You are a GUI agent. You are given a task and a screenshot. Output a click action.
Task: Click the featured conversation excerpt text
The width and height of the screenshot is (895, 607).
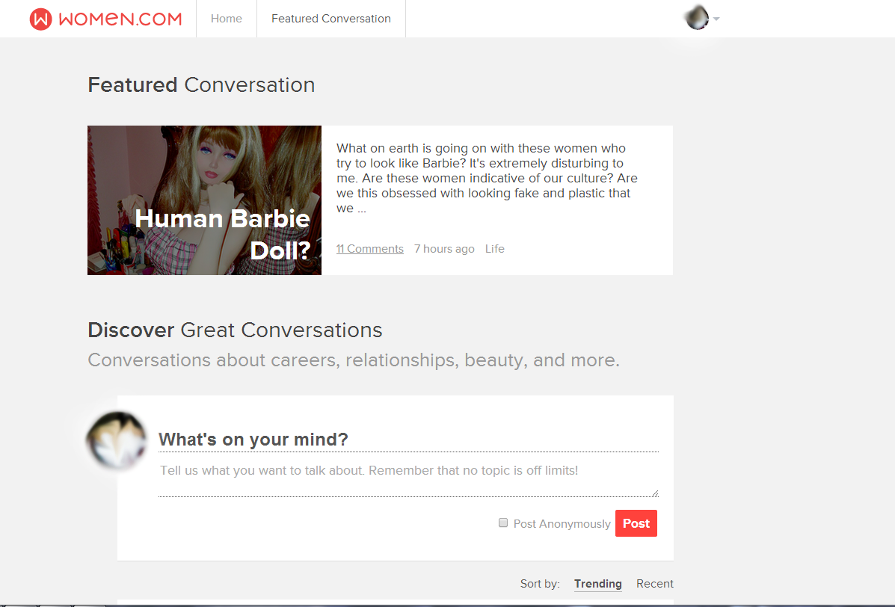point(487,178)
